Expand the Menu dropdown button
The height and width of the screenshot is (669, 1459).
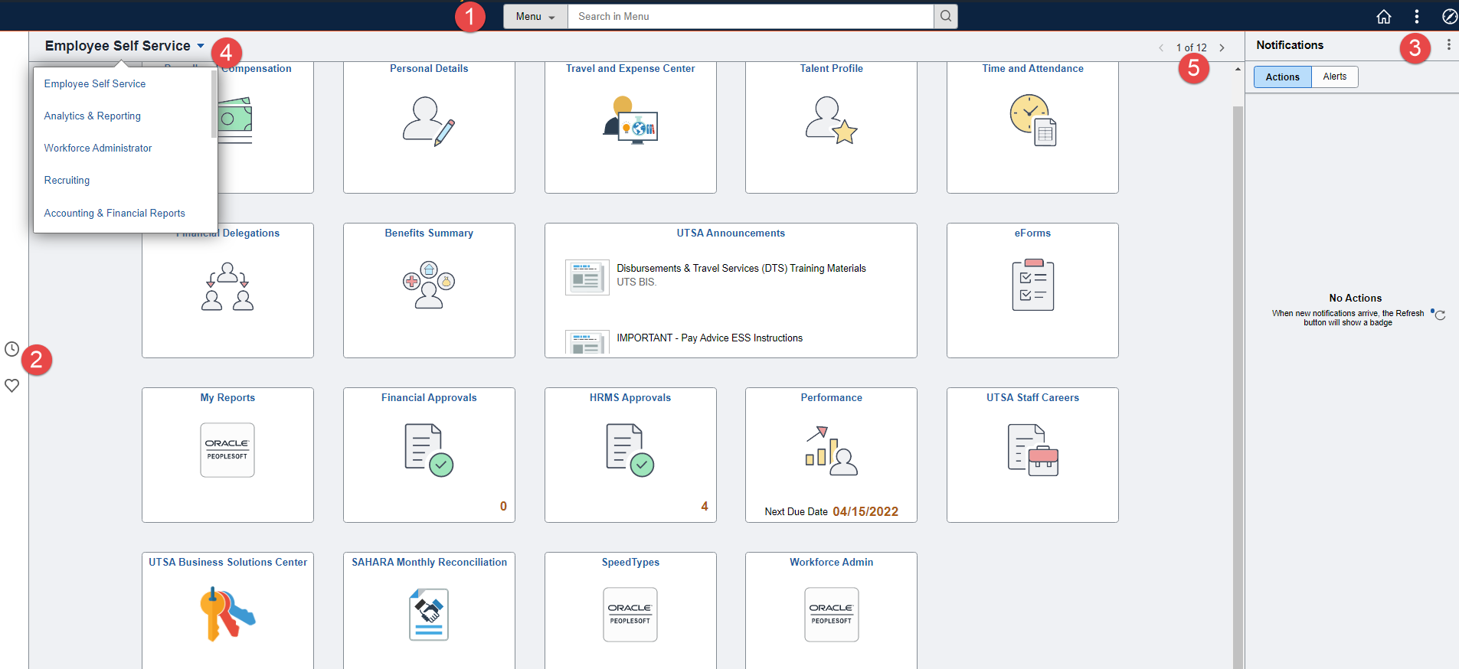(x=535, y=16)
